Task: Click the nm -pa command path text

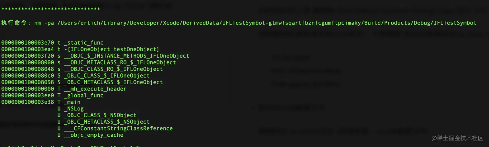Action: 255,23
